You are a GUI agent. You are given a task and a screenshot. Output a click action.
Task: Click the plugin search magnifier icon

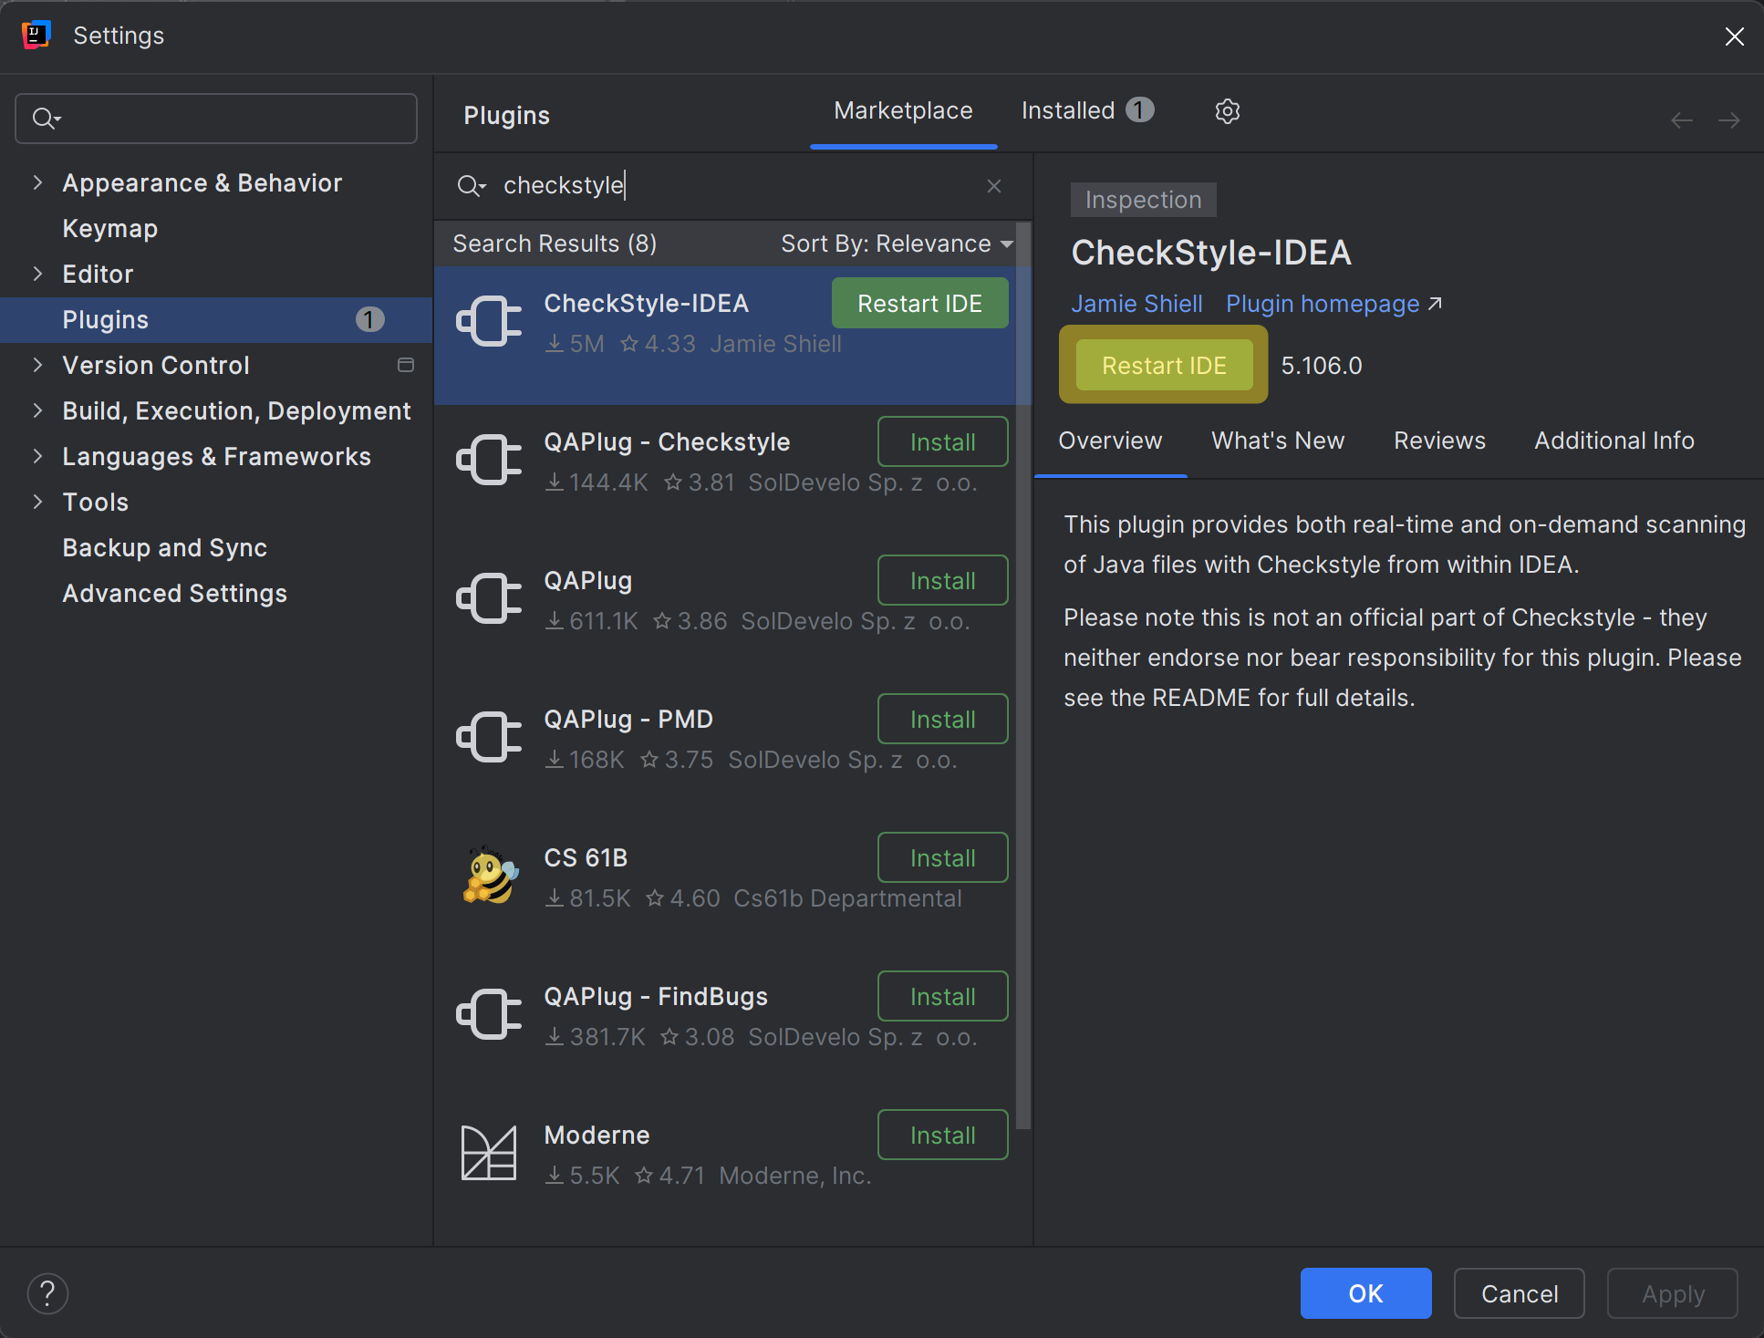tap(471, 186)
